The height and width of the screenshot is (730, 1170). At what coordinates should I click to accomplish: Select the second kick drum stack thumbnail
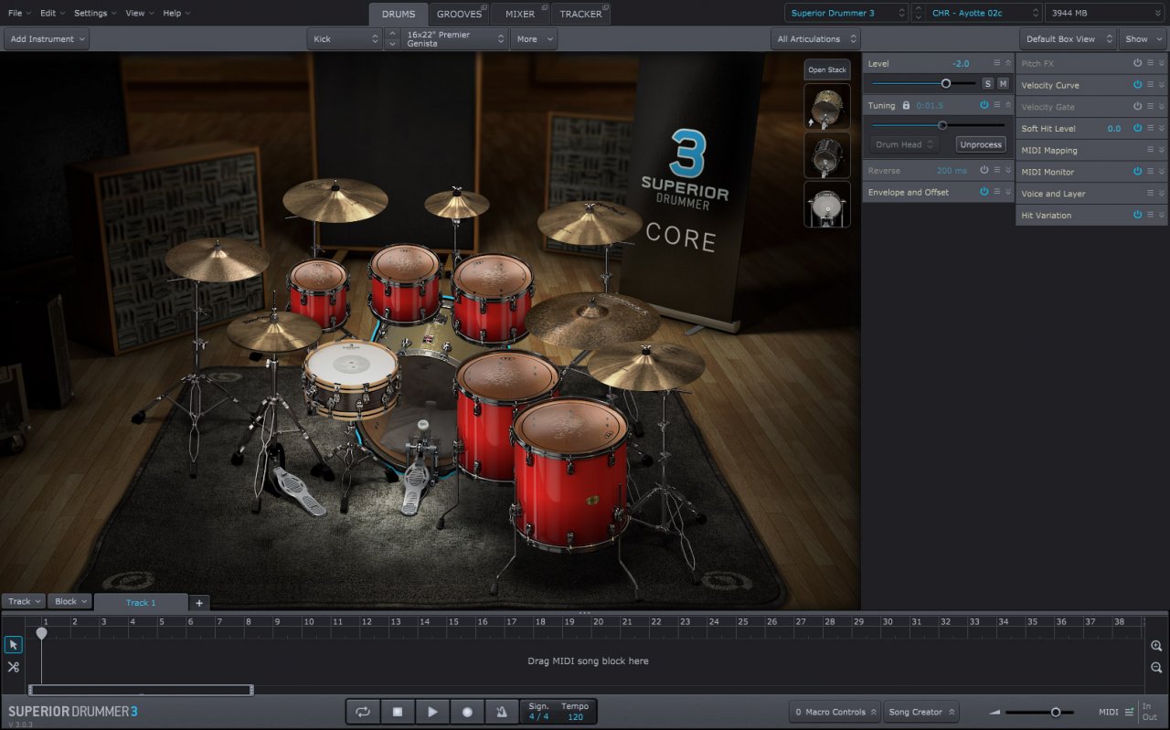pos(827,155)
